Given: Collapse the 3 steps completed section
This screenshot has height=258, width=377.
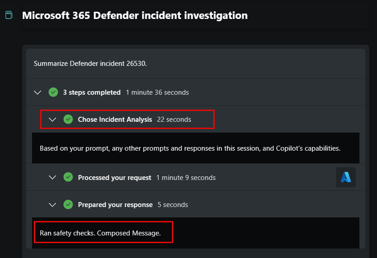Looking at the screenshot, I should click(x=37, y=92).
